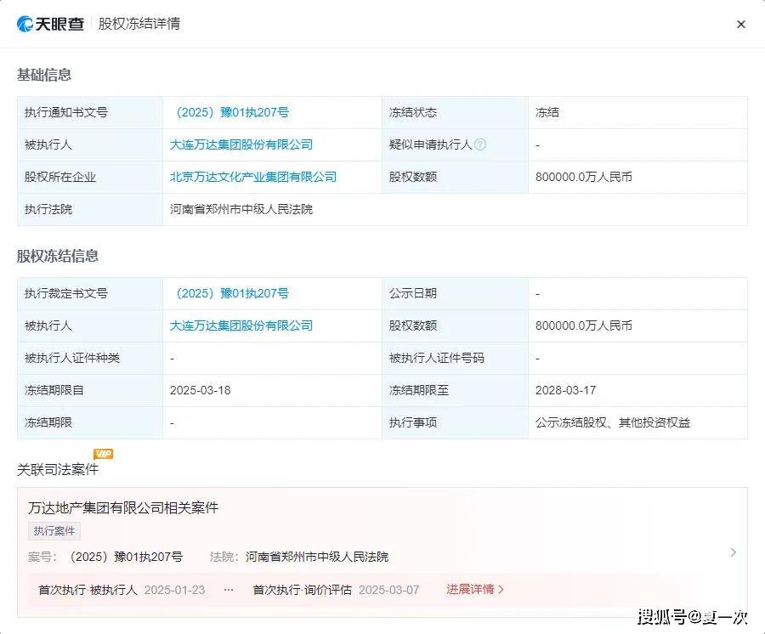The image size is (765, 634).
Task: Expand the case card with right chevron
Action: click(733, 552)
